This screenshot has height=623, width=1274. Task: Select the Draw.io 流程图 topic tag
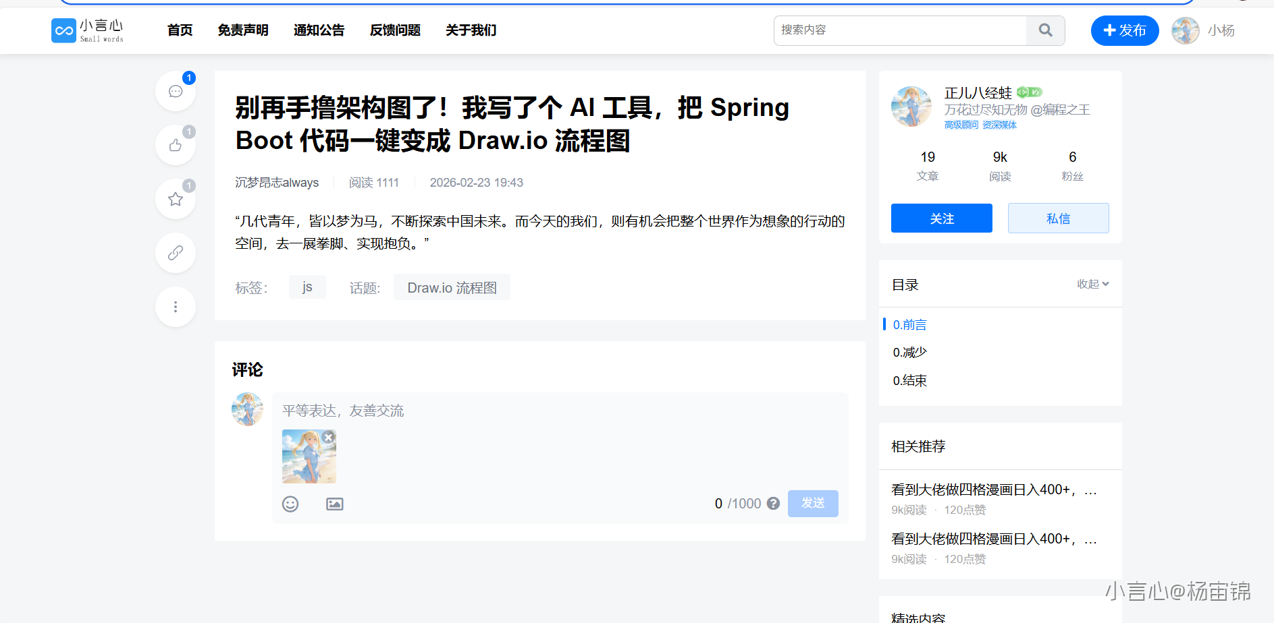point(452,288)
